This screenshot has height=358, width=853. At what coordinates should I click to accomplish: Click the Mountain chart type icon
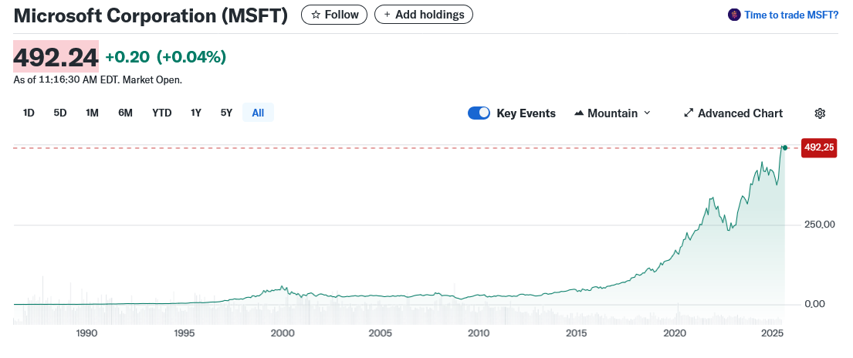point(579,113)
